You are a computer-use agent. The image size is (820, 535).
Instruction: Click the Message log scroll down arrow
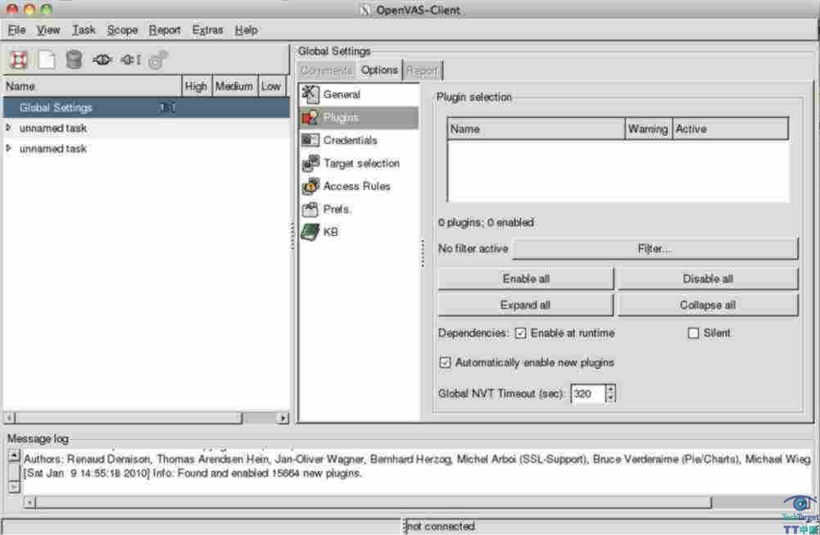tap(14, 487)
